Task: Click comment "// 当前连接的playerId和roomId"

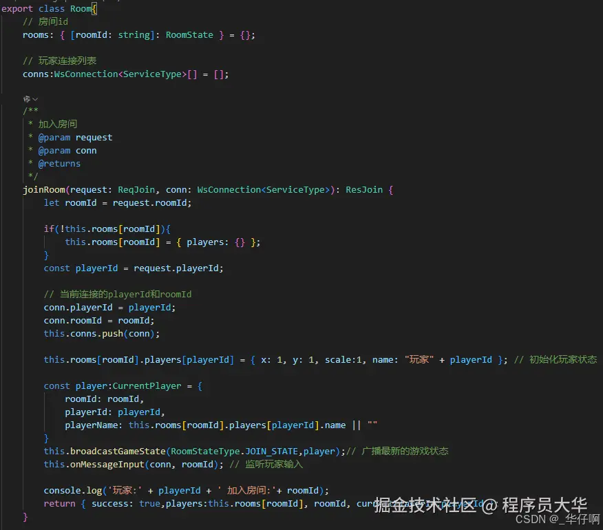Action: (118, 294)
